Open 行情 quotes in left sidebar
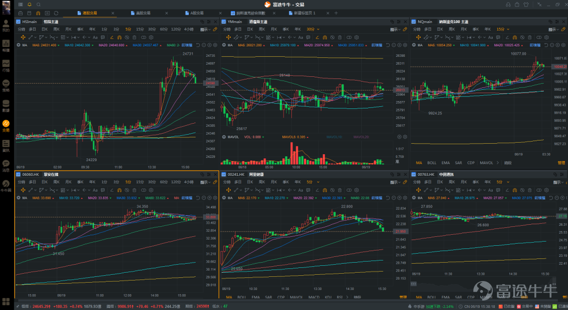Viewport: 568px width, 310px height. [6, 66]
